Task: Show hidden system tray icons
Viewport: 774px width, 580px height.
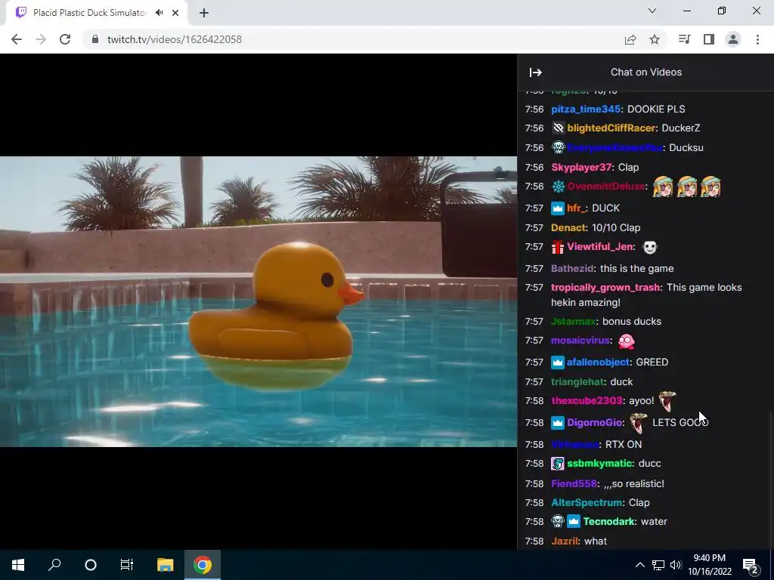Action: point(639,565)
